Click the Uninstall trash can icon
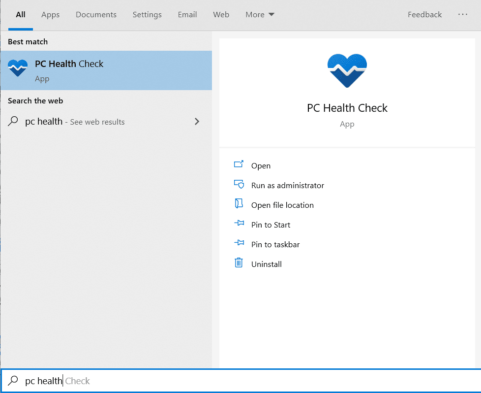This screenshot has height=393, width=481. tap(239, 264)
